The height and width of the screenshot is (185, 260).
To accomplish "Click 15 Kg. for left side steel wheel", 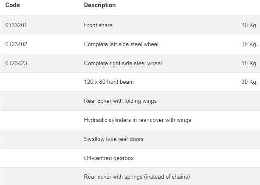I will 249,44.
